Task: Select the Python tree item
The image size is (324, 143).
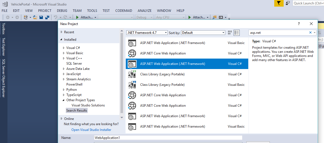Action: point(72,90)
